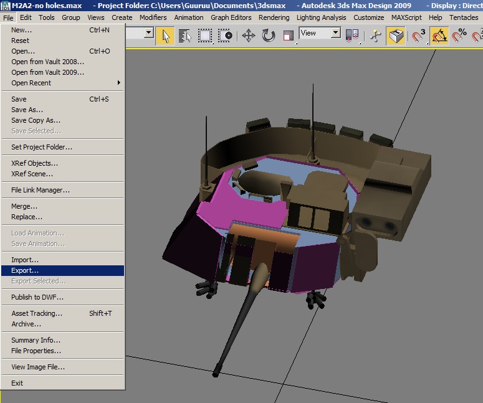Activate Select and Move tool
Image resolution: width=483 pixels, height=403 pixels.
pos(248,36)
